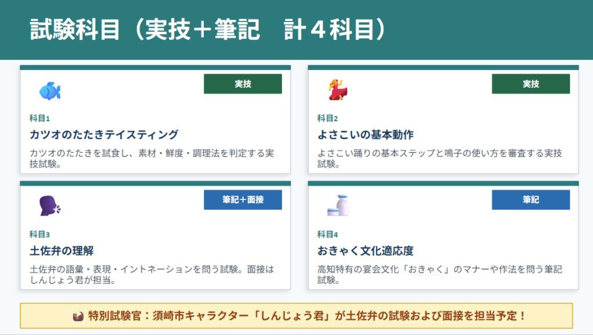Click the small icon before 特別試験官
Screen dimensions: 593x335
78,316
